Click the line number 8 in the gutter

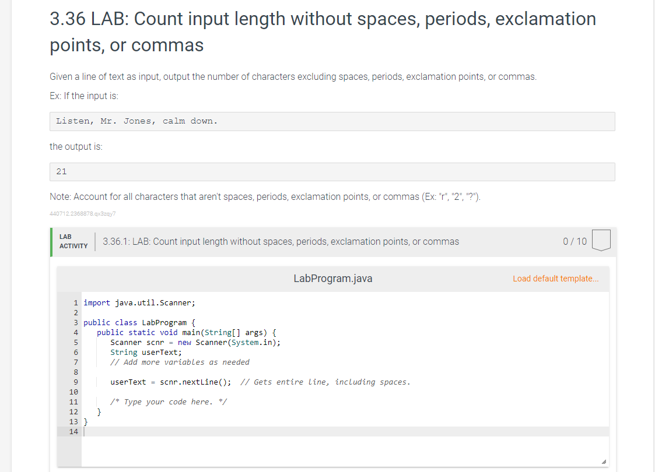pos(76,372)
